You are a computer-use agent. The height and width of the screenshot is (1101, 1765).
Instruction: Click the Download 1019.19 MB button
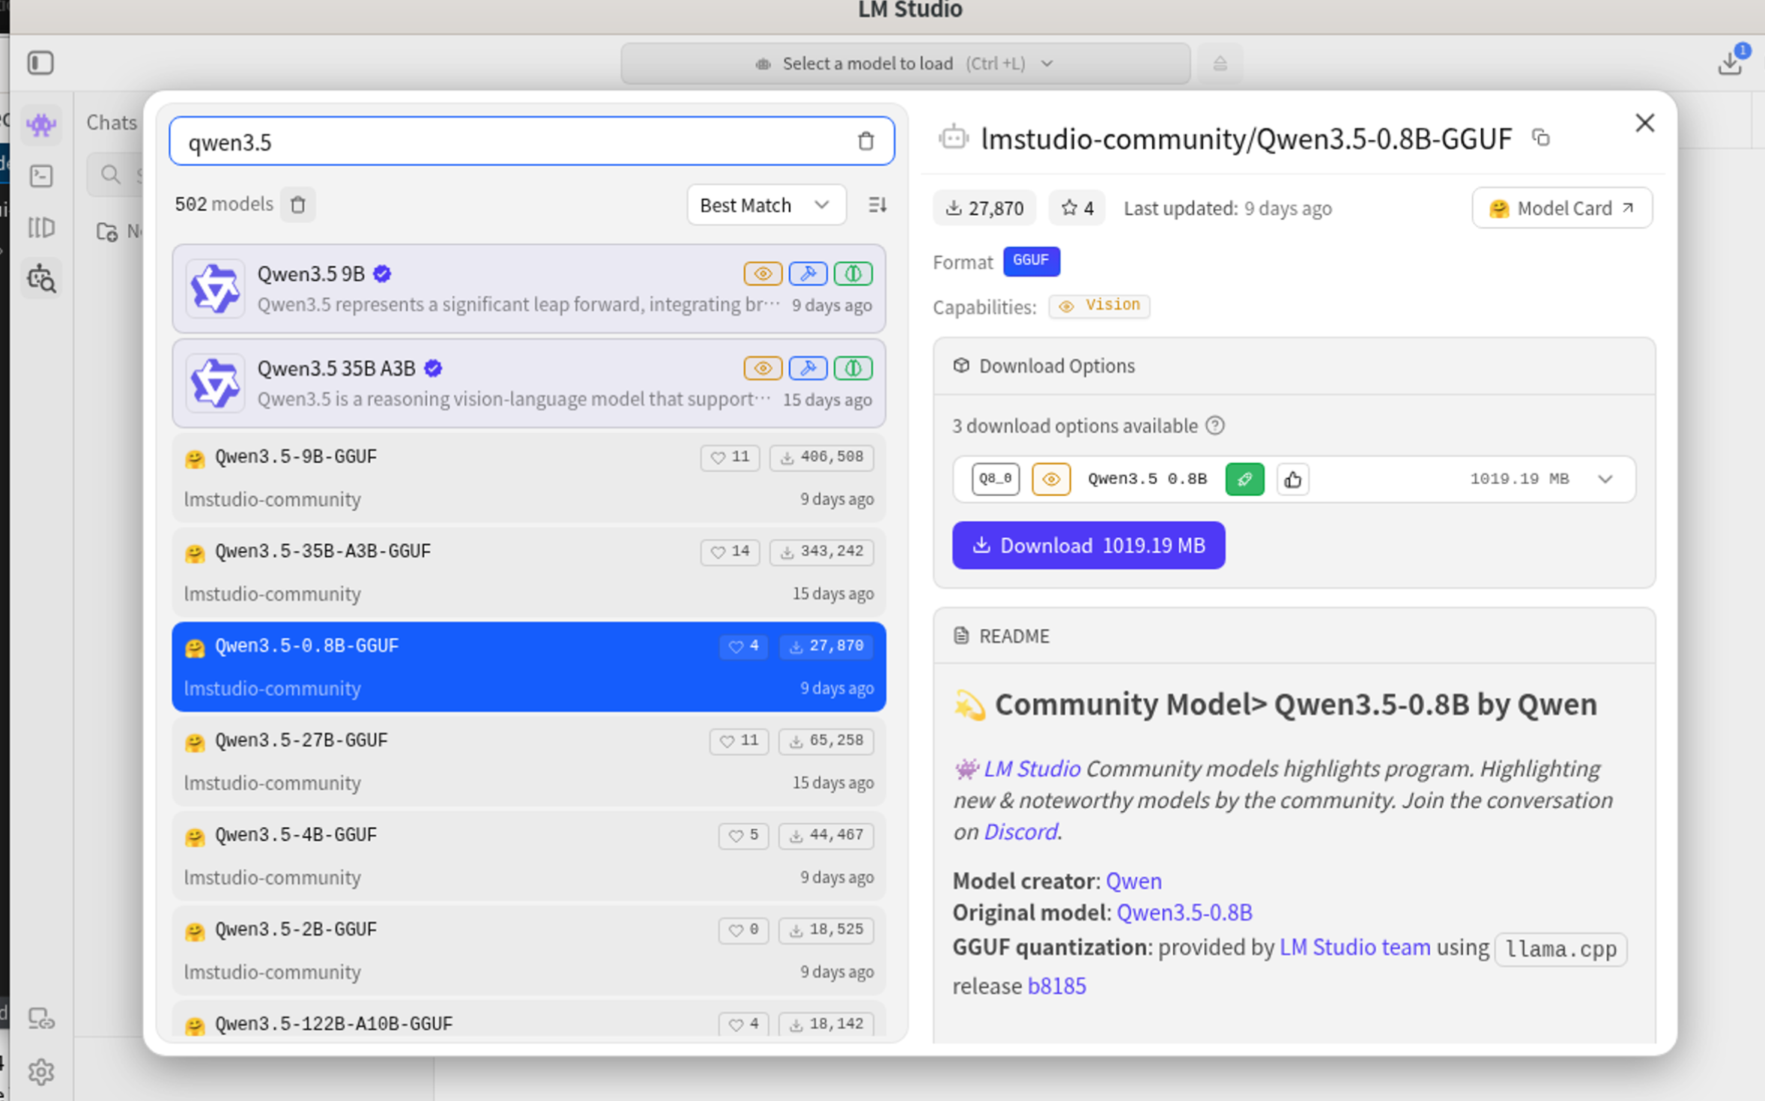click(1088, 545)
